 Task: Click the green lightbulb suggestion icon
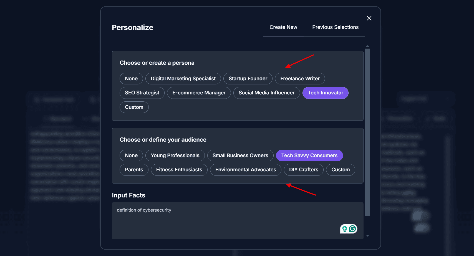345,229
